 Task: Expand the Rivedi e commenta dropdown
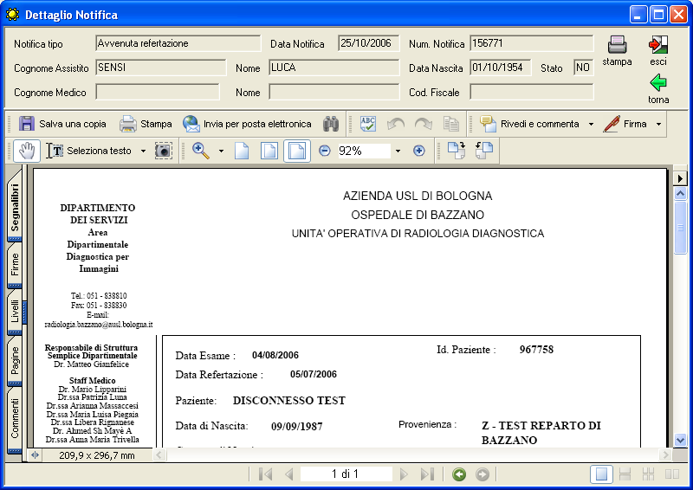591,124
